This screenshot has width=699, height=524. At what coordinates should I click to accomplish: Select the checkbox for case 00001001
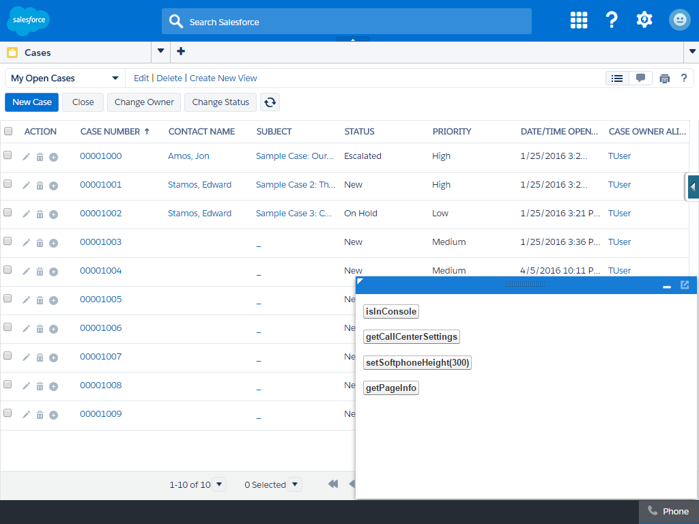pyautogui.click(x=8, y=183)
